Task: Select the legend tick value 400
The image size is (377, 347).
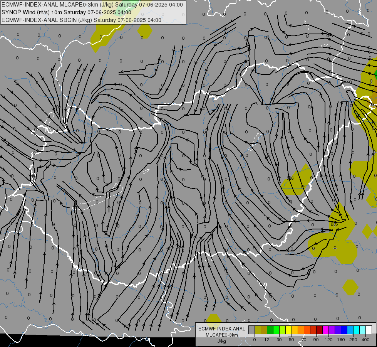Action: 365,340
